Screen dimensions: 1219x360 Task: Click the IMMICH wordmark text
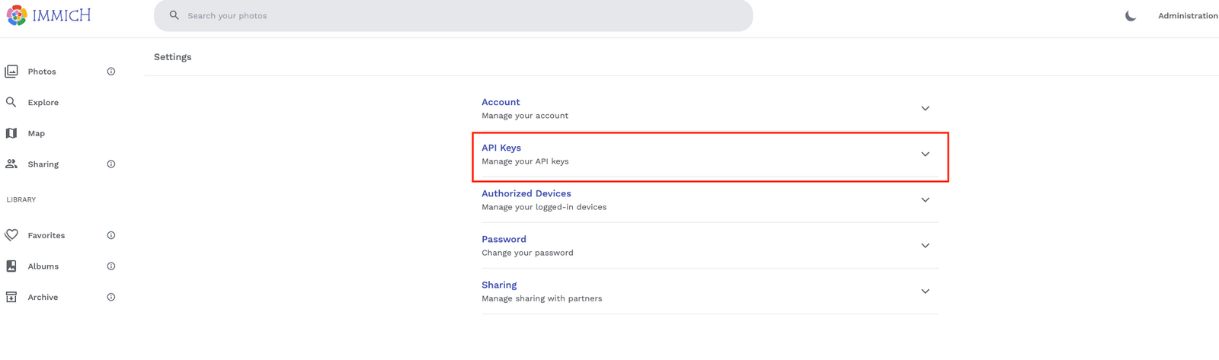(62, 15)
